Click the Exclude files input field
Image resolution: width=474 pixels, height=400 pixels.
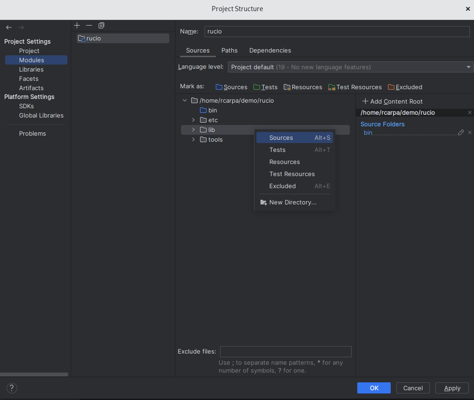tap(285, 351)
